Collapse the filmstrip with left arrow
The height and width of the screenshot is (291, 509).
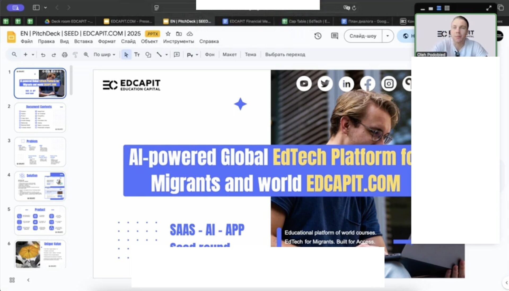(28, 280)
